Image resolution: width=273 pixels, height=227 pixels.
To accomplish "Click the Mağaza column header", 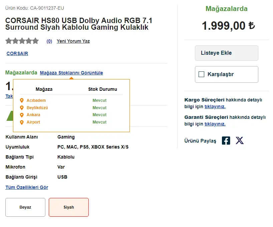I will (x=44, y=89).
